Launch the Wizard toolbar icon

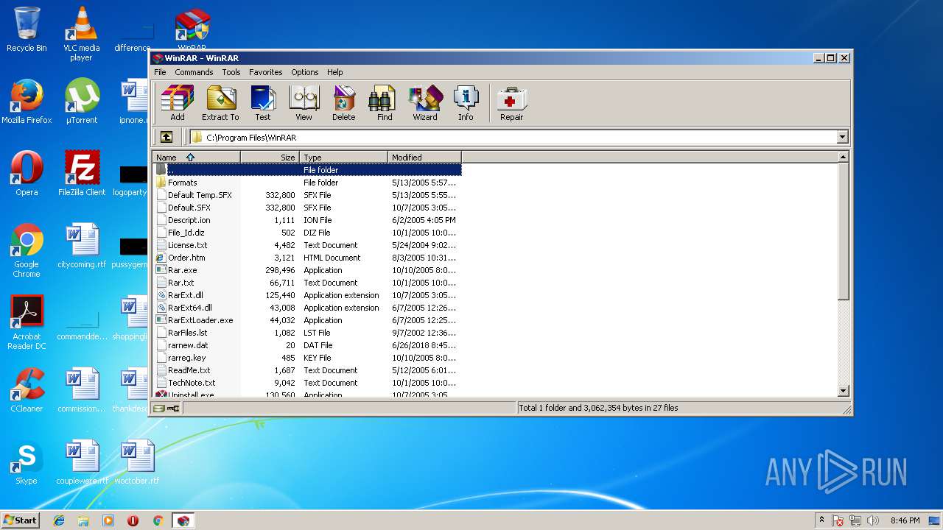pos(425,103)
